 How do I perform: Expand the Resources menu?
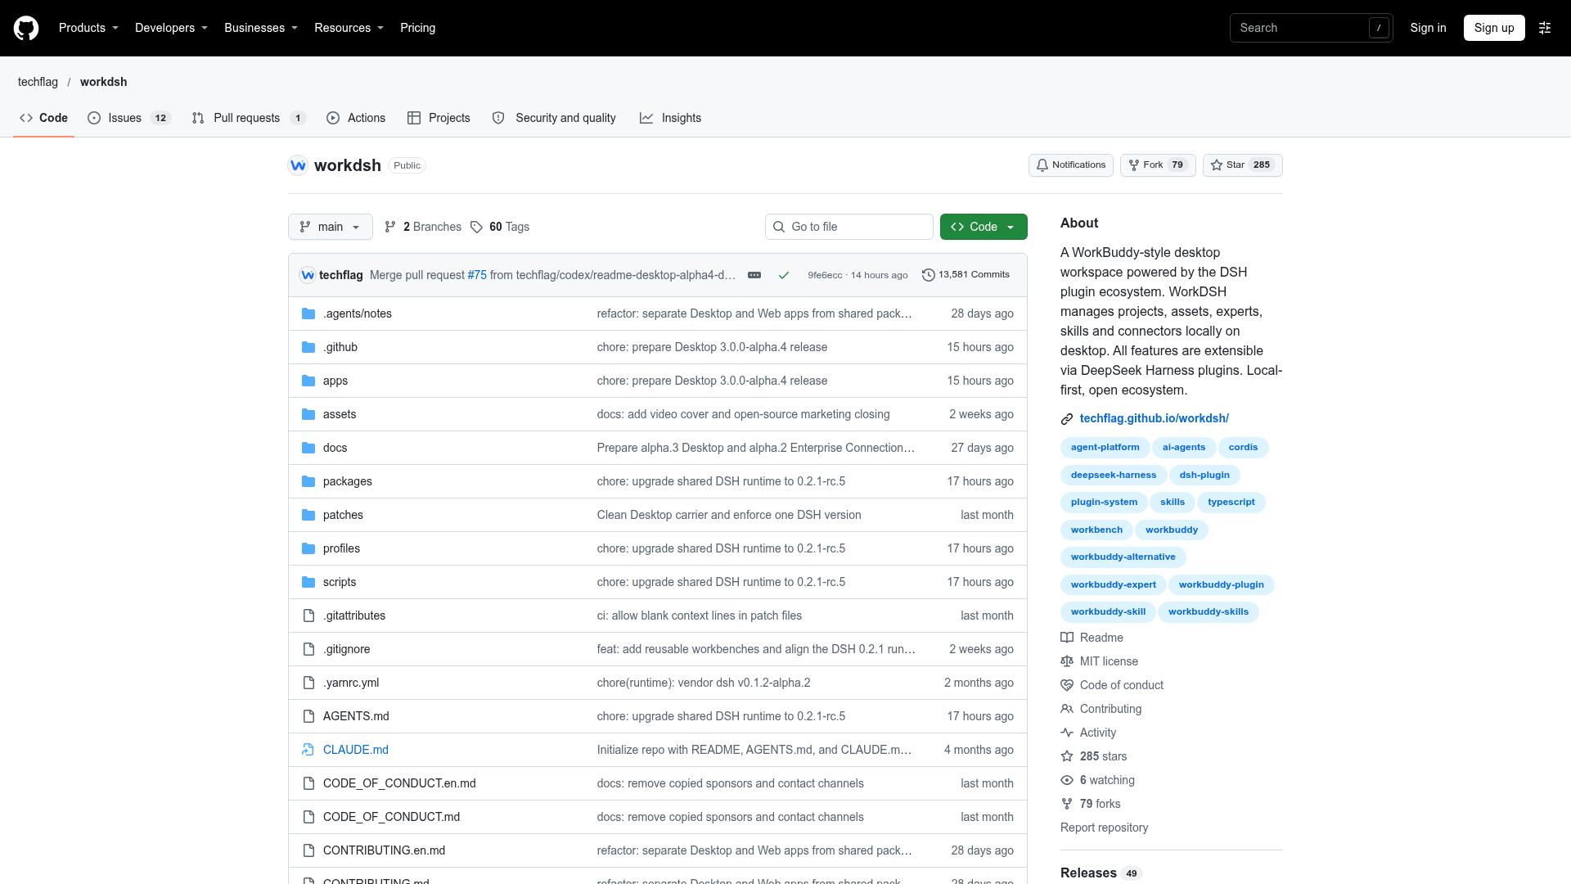point(349,28)
